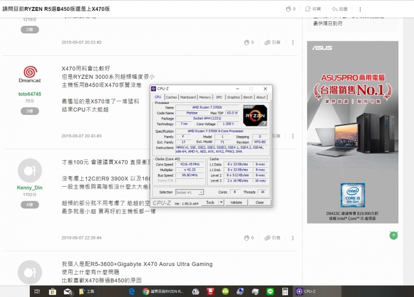
Task: Like post #4 by Kenny_Din
Action: (247, 238)
